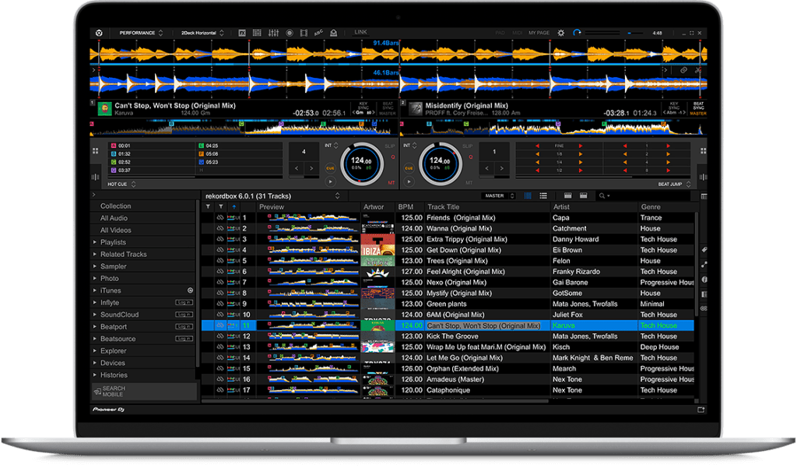Expand the Related Tracks tree item
Image resolution: width=797 pixels, height=475 pixels.
(x=95, y=255)
